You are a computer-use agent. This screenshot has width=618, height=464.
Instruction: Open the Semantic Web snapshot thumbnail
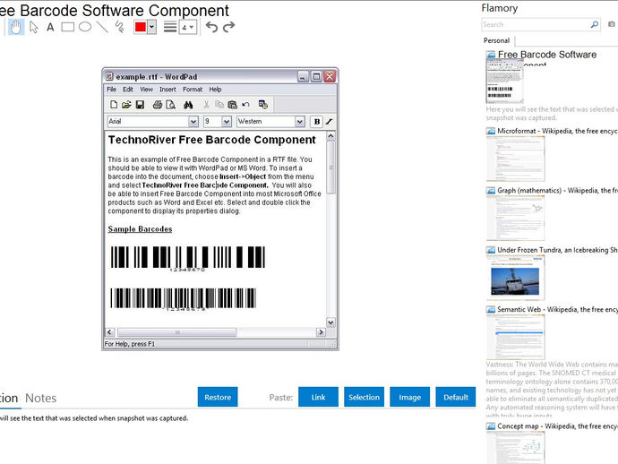[516, 337]
